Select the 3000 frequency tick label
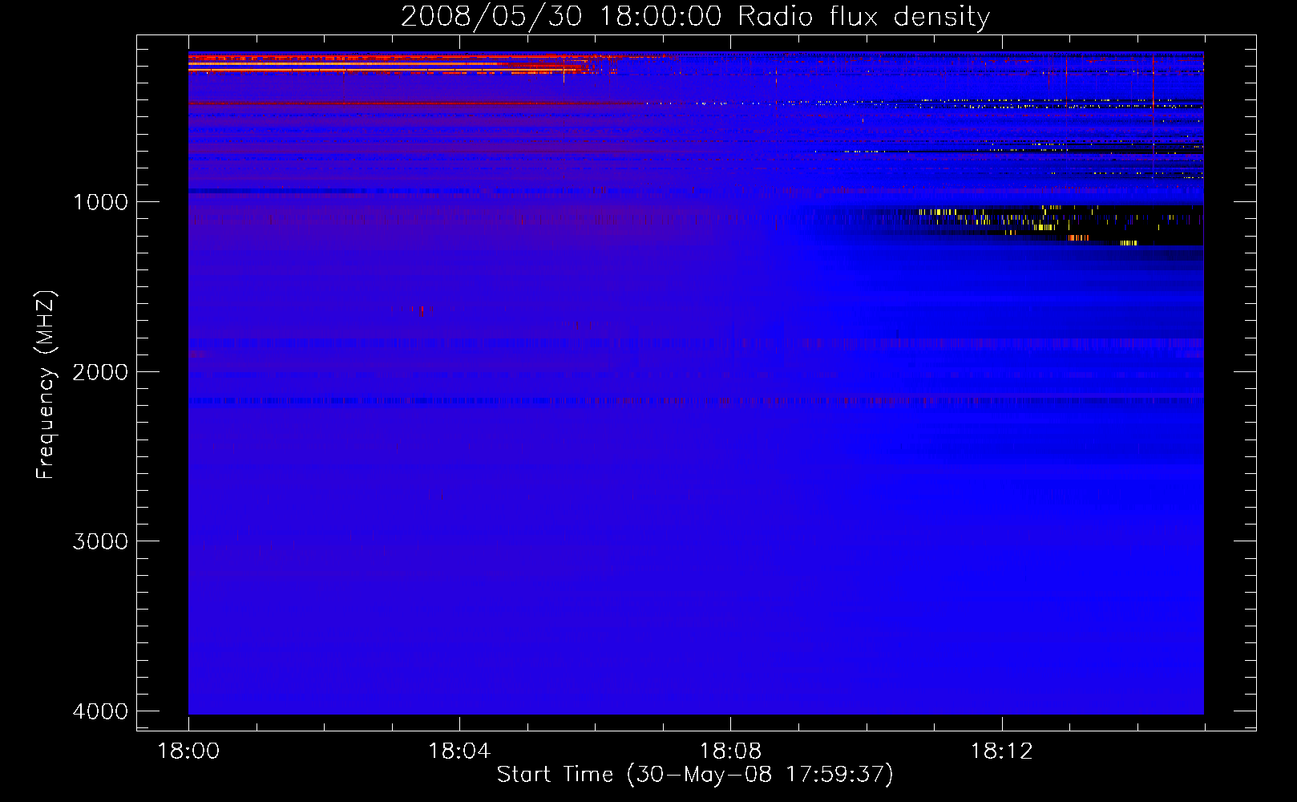The image size is (1297, 802). click(100, 541)
